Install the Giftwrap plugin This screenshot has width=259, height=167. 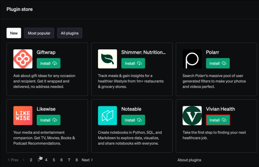pos(48,63)
